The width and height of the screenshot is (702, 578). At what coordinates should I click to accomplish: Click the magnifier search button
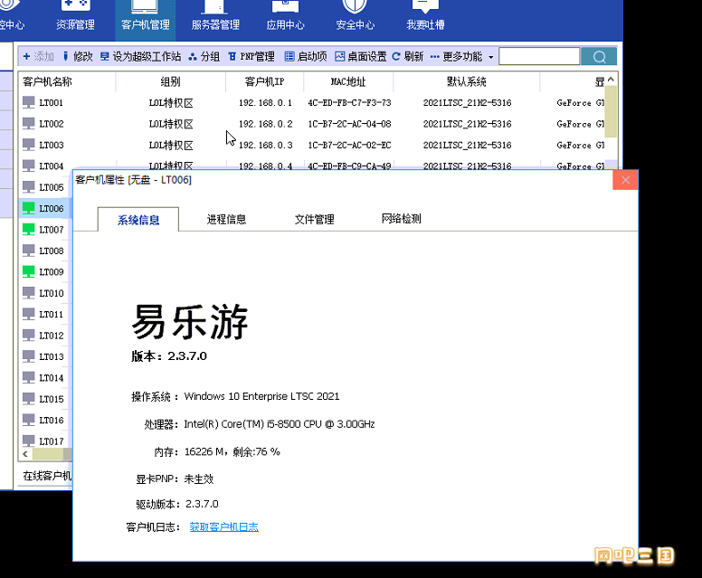pos(599,56)
